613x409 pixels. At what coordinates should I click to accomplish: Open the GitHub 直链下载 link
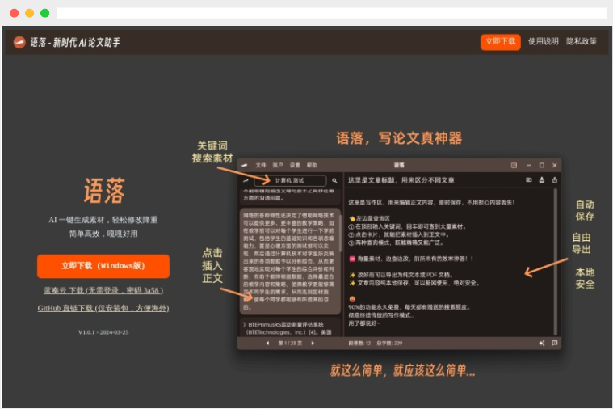[x=103, y=308]
